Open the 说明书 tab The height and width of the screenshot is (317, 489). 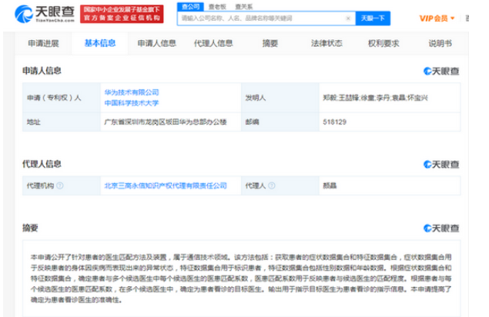pos(441,43)
